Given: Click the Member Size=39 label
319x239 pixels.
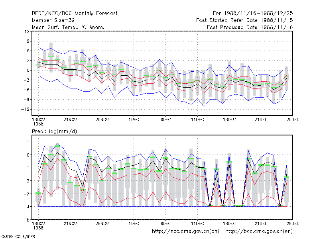Looking at the screenshot, I should [53, 20].
